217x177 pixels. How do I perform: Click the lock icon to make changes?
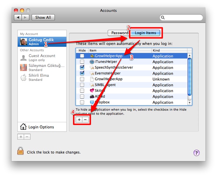tap(20, 151)
